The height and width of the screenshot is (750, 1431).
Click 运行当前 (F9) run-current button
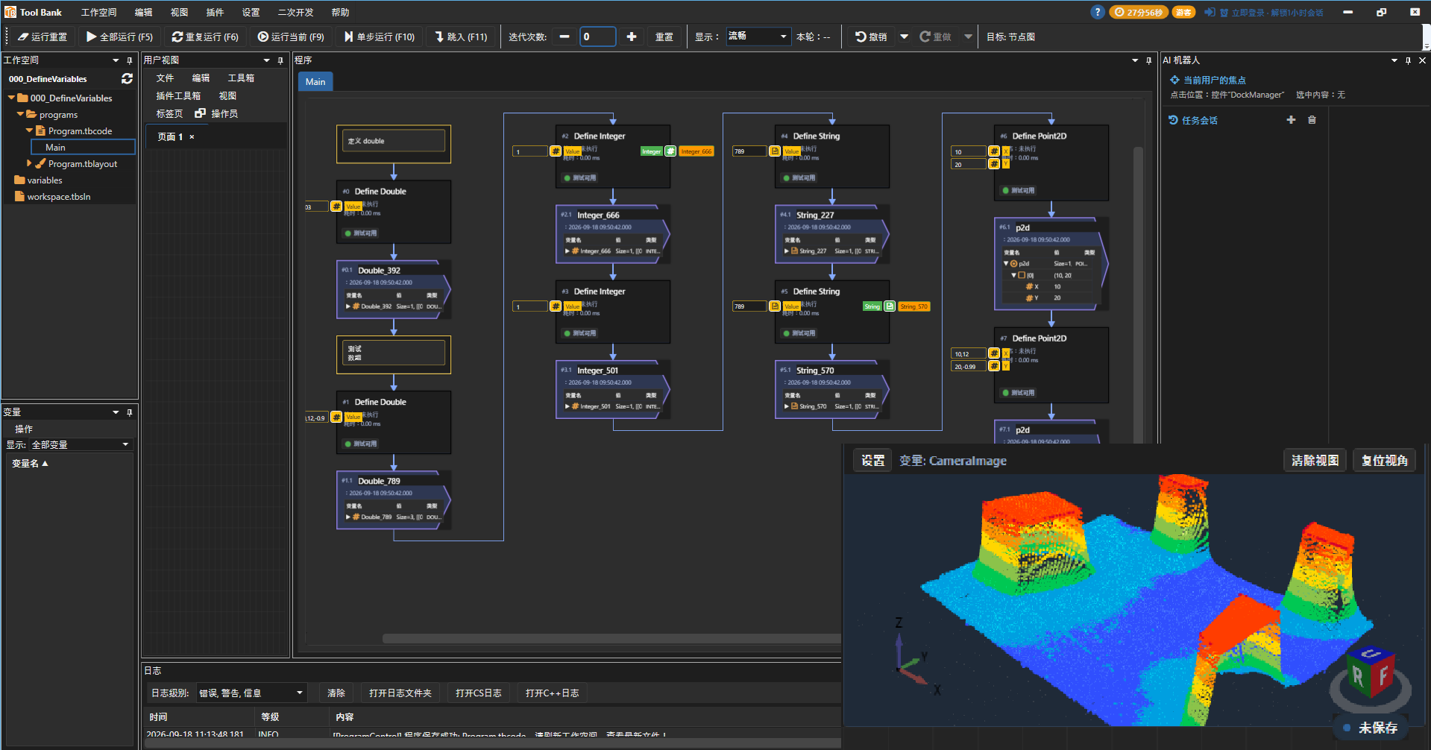291,37
